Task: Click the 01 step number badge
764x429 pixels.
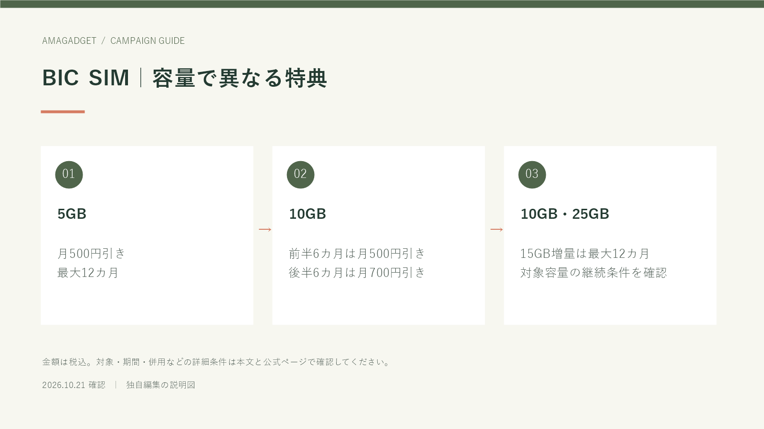Action: point(69,174)
